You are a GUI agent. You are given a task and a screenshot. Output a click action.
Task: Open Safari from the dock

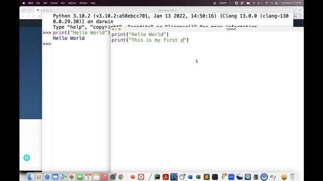point(47,176)
